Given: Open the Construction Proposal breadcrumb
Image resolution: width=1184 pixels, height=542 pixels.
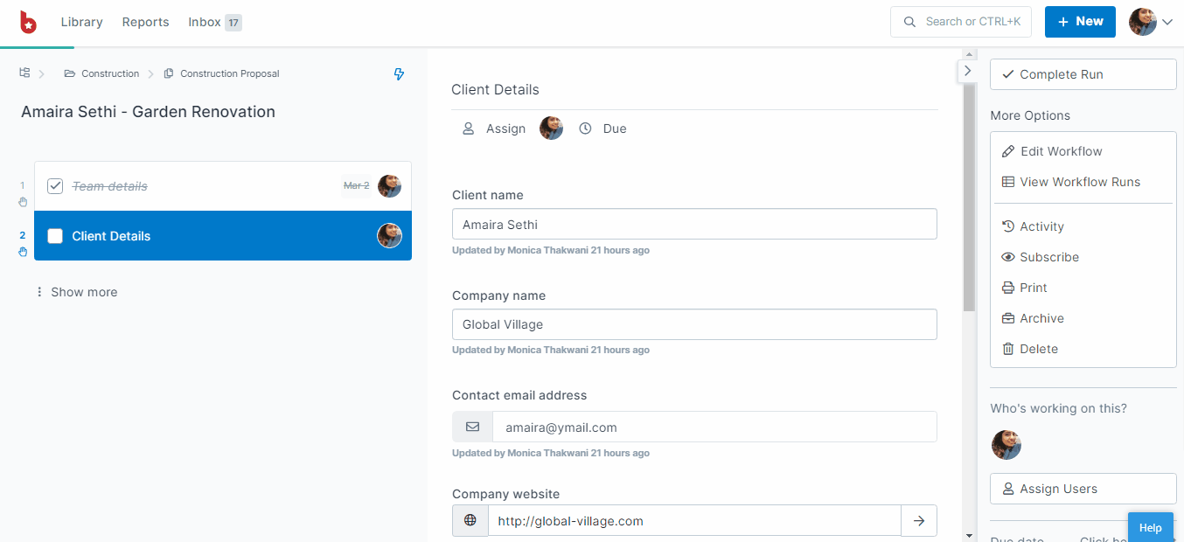Looking at the screenshot, I should tap(221, 73).
